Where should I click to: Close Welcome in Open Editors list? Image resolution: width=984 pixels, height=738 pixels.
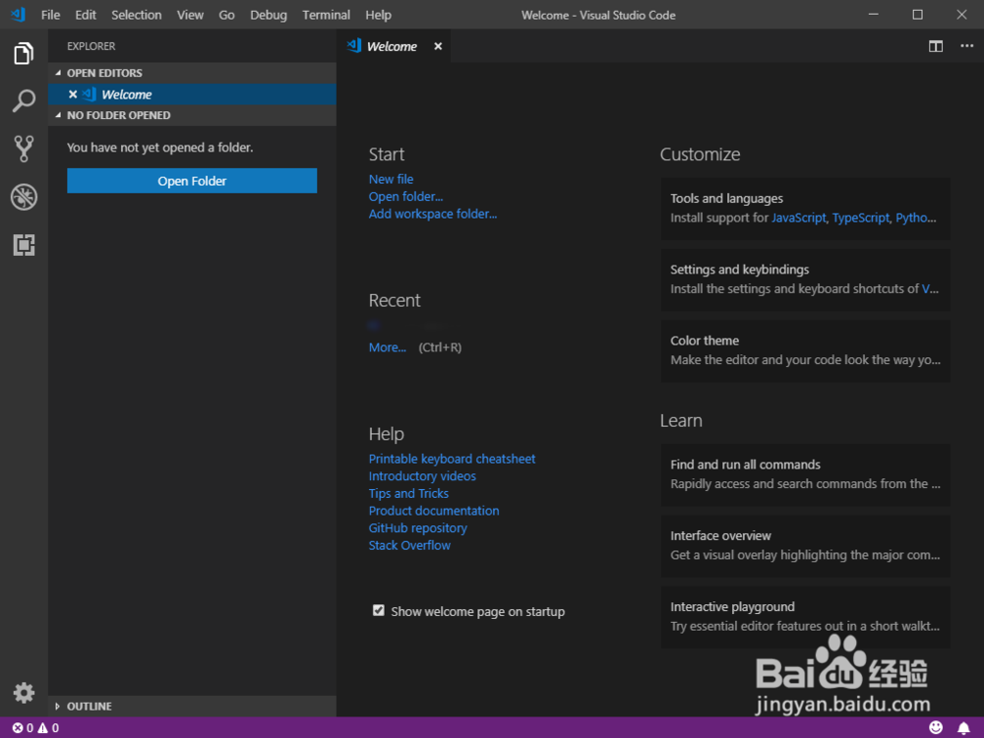[x=73, y=94]
